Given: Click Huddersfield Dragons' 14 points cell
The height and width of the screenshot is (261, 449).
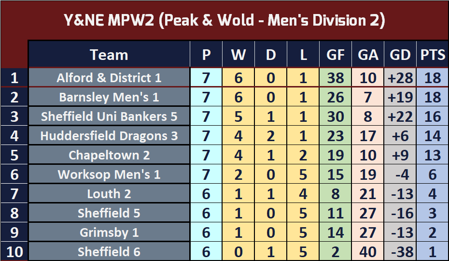Looking at the screenshot, I should (x=433, y=136).
